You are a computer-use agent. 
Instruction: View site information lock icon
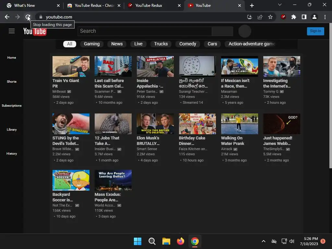tap(41, 17)
